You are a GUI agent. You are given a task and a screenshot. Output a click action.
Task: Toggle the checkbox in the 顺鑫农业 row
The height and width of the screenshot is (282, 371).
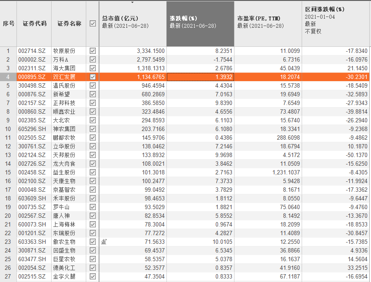tap(93, 111)
